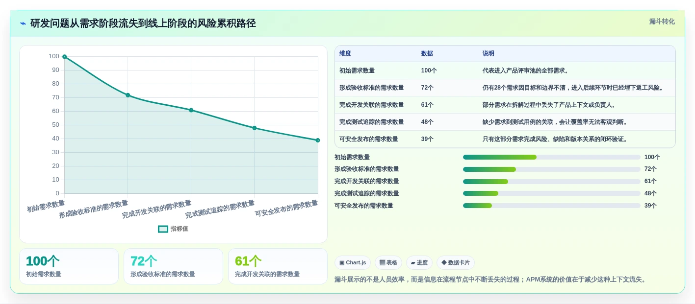695x304 pixels.
Task: Select the 表格 tag
Action: tap(388, 263)
